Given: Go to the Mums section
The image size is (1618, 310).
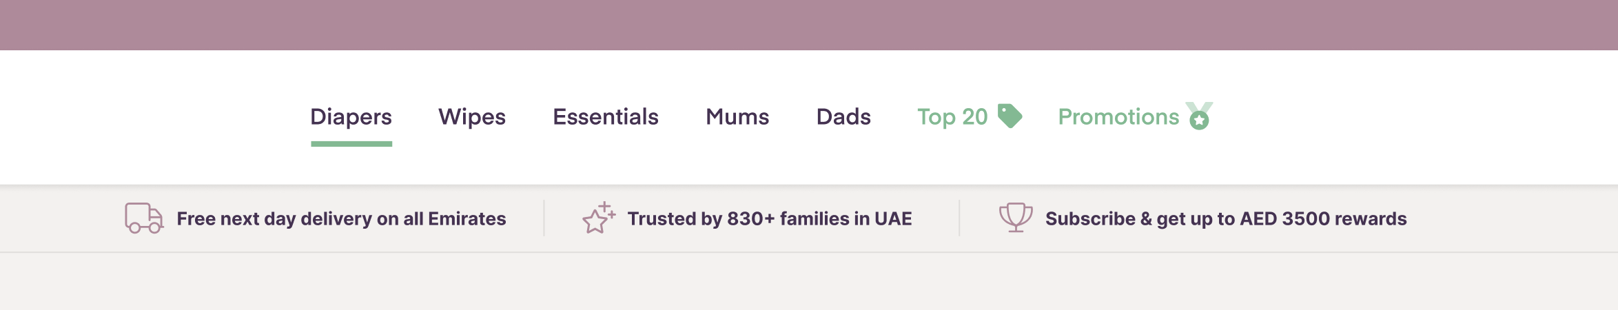Looking at the screenshot, I should click(x=737, y=117).
